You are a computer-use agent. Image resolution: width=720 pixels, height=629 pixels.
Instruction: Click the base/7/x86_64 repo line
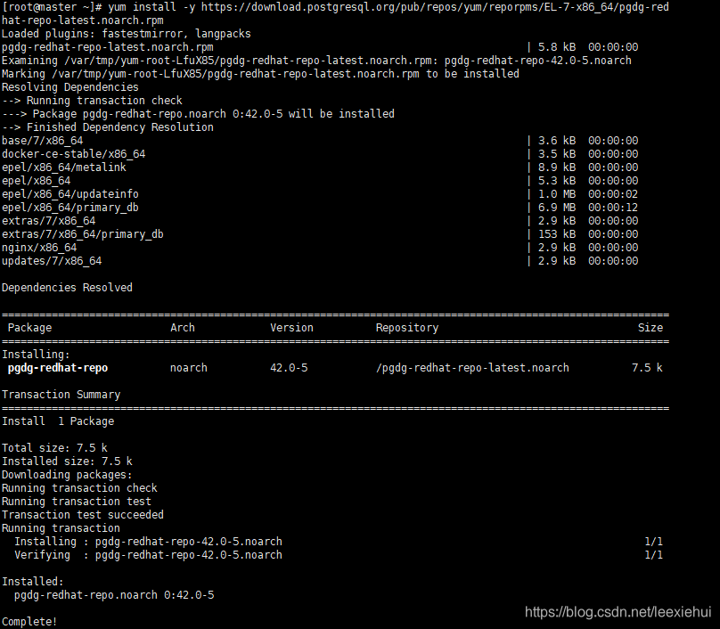coord(320,141)
